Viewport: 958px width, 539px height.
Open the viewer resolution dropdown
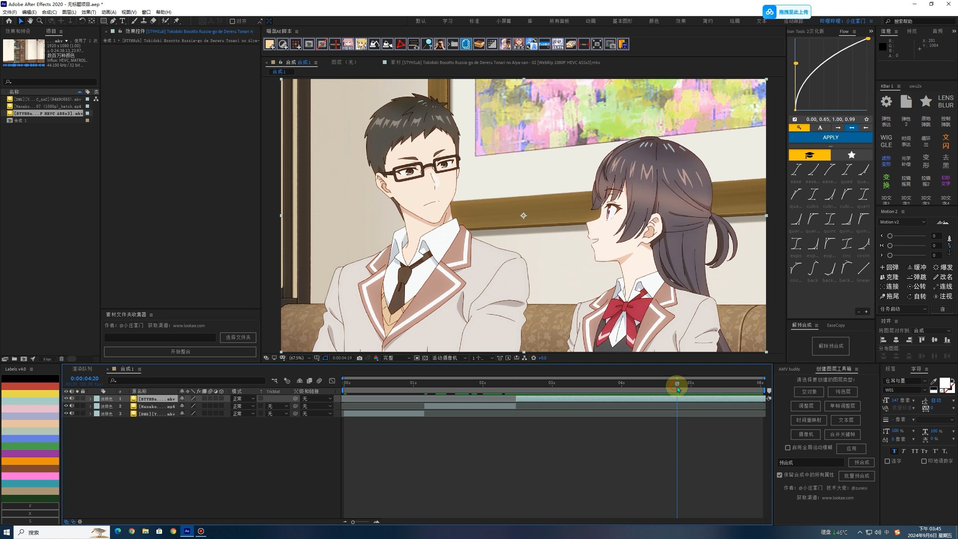click(x=396, y=358)
